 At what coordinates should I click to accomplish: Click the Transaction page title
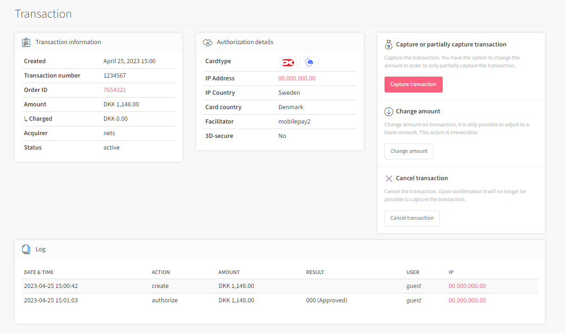[43, 14]
